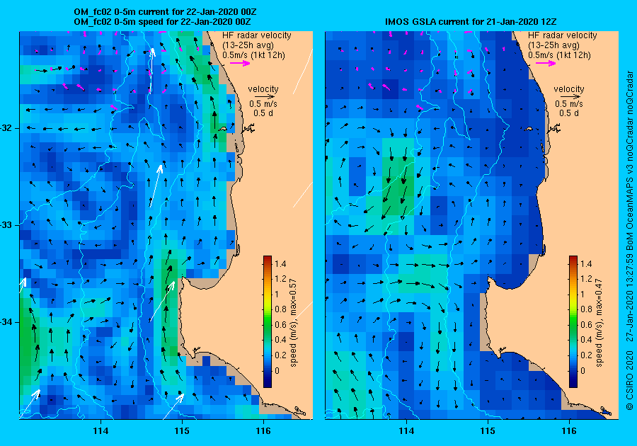
Task: Click the 'velocity' label in the right map
Action: tap(569, 89)
